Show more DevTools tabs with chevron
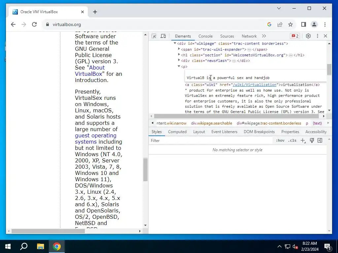338x253 pixels. point(264,36)
